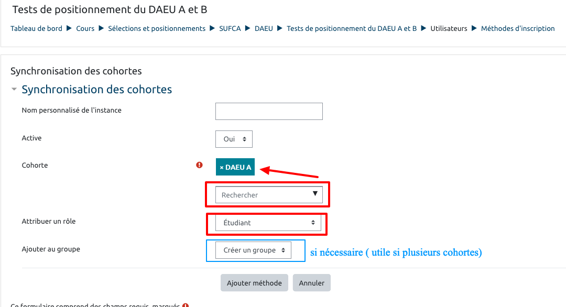Go to Tableau de bord breadcrumb
This screenshot has height=307, width=566.
pos(36,29)
